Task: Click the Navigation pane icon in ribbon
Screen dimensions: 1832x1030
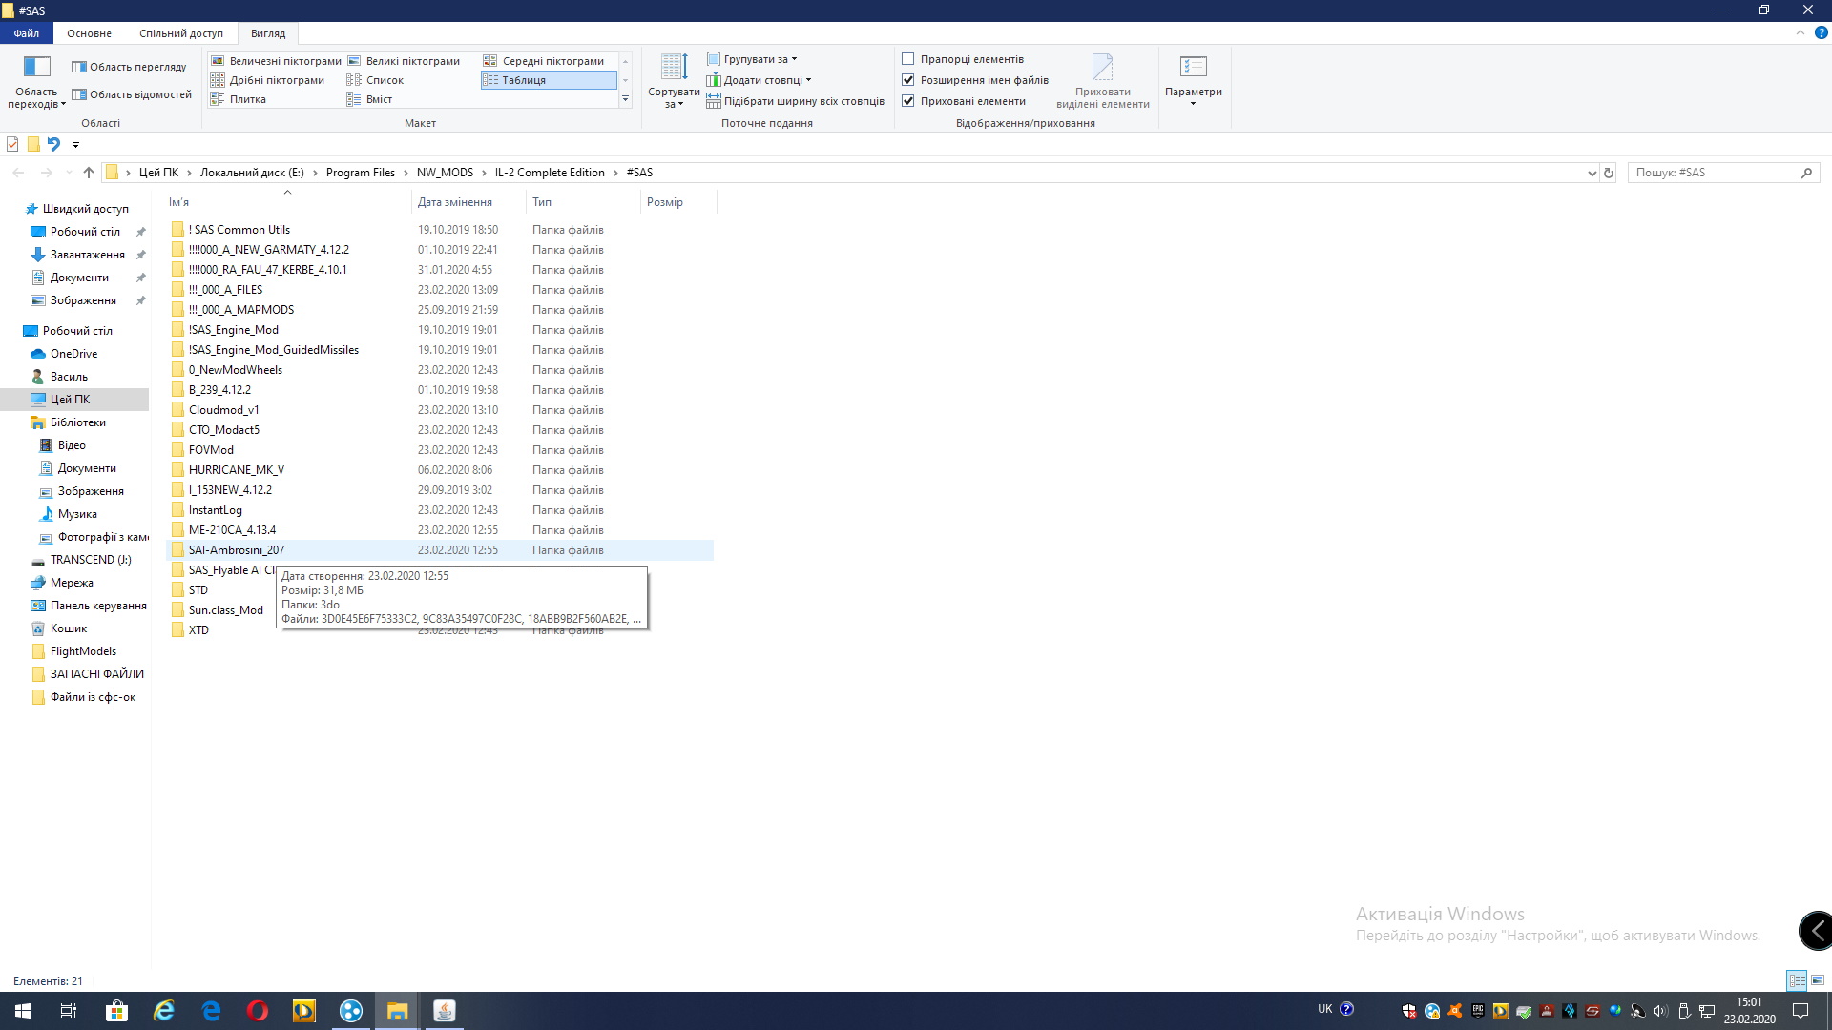Action: pyautogui.click(x=36, y=69)
